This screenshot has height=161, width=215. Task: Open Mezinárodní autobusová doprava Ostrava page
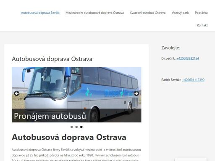[94, 13]
